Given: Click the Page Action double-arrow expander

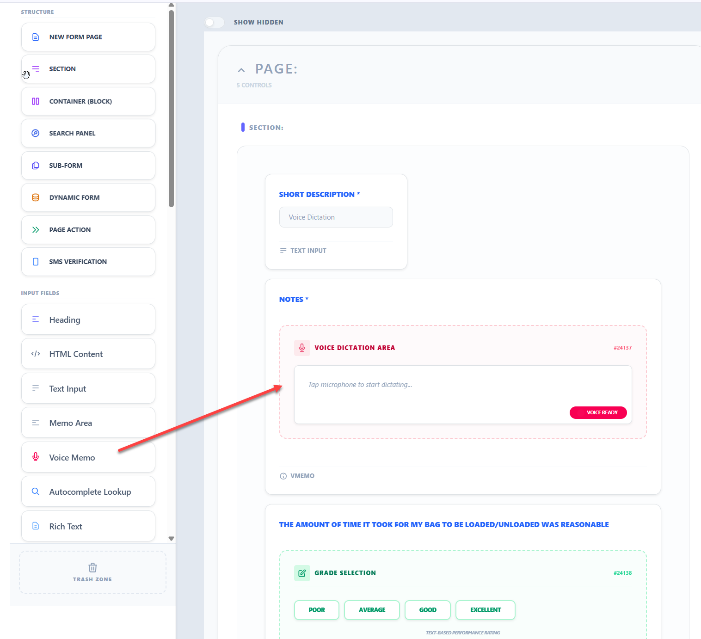Looking at the screenshot, I should pos(36,229).
